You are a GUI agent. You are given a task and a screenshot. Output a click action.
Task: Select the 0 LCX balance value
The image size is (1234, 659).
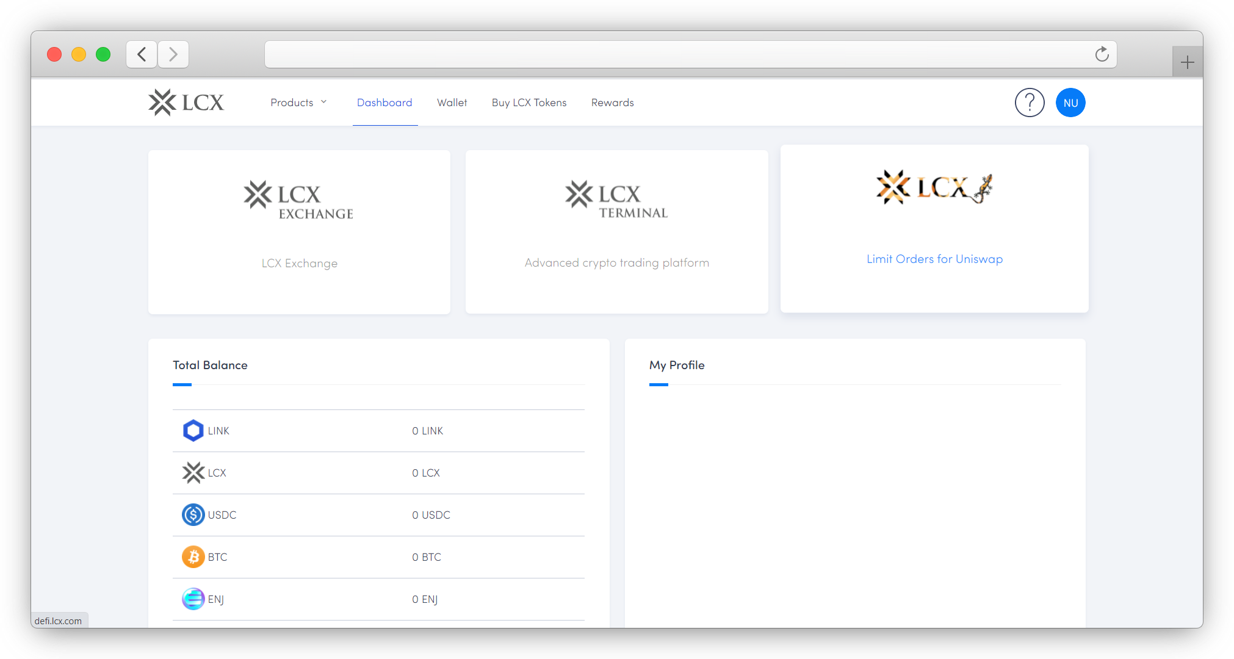pyautogui.click(x=425, y=473)
